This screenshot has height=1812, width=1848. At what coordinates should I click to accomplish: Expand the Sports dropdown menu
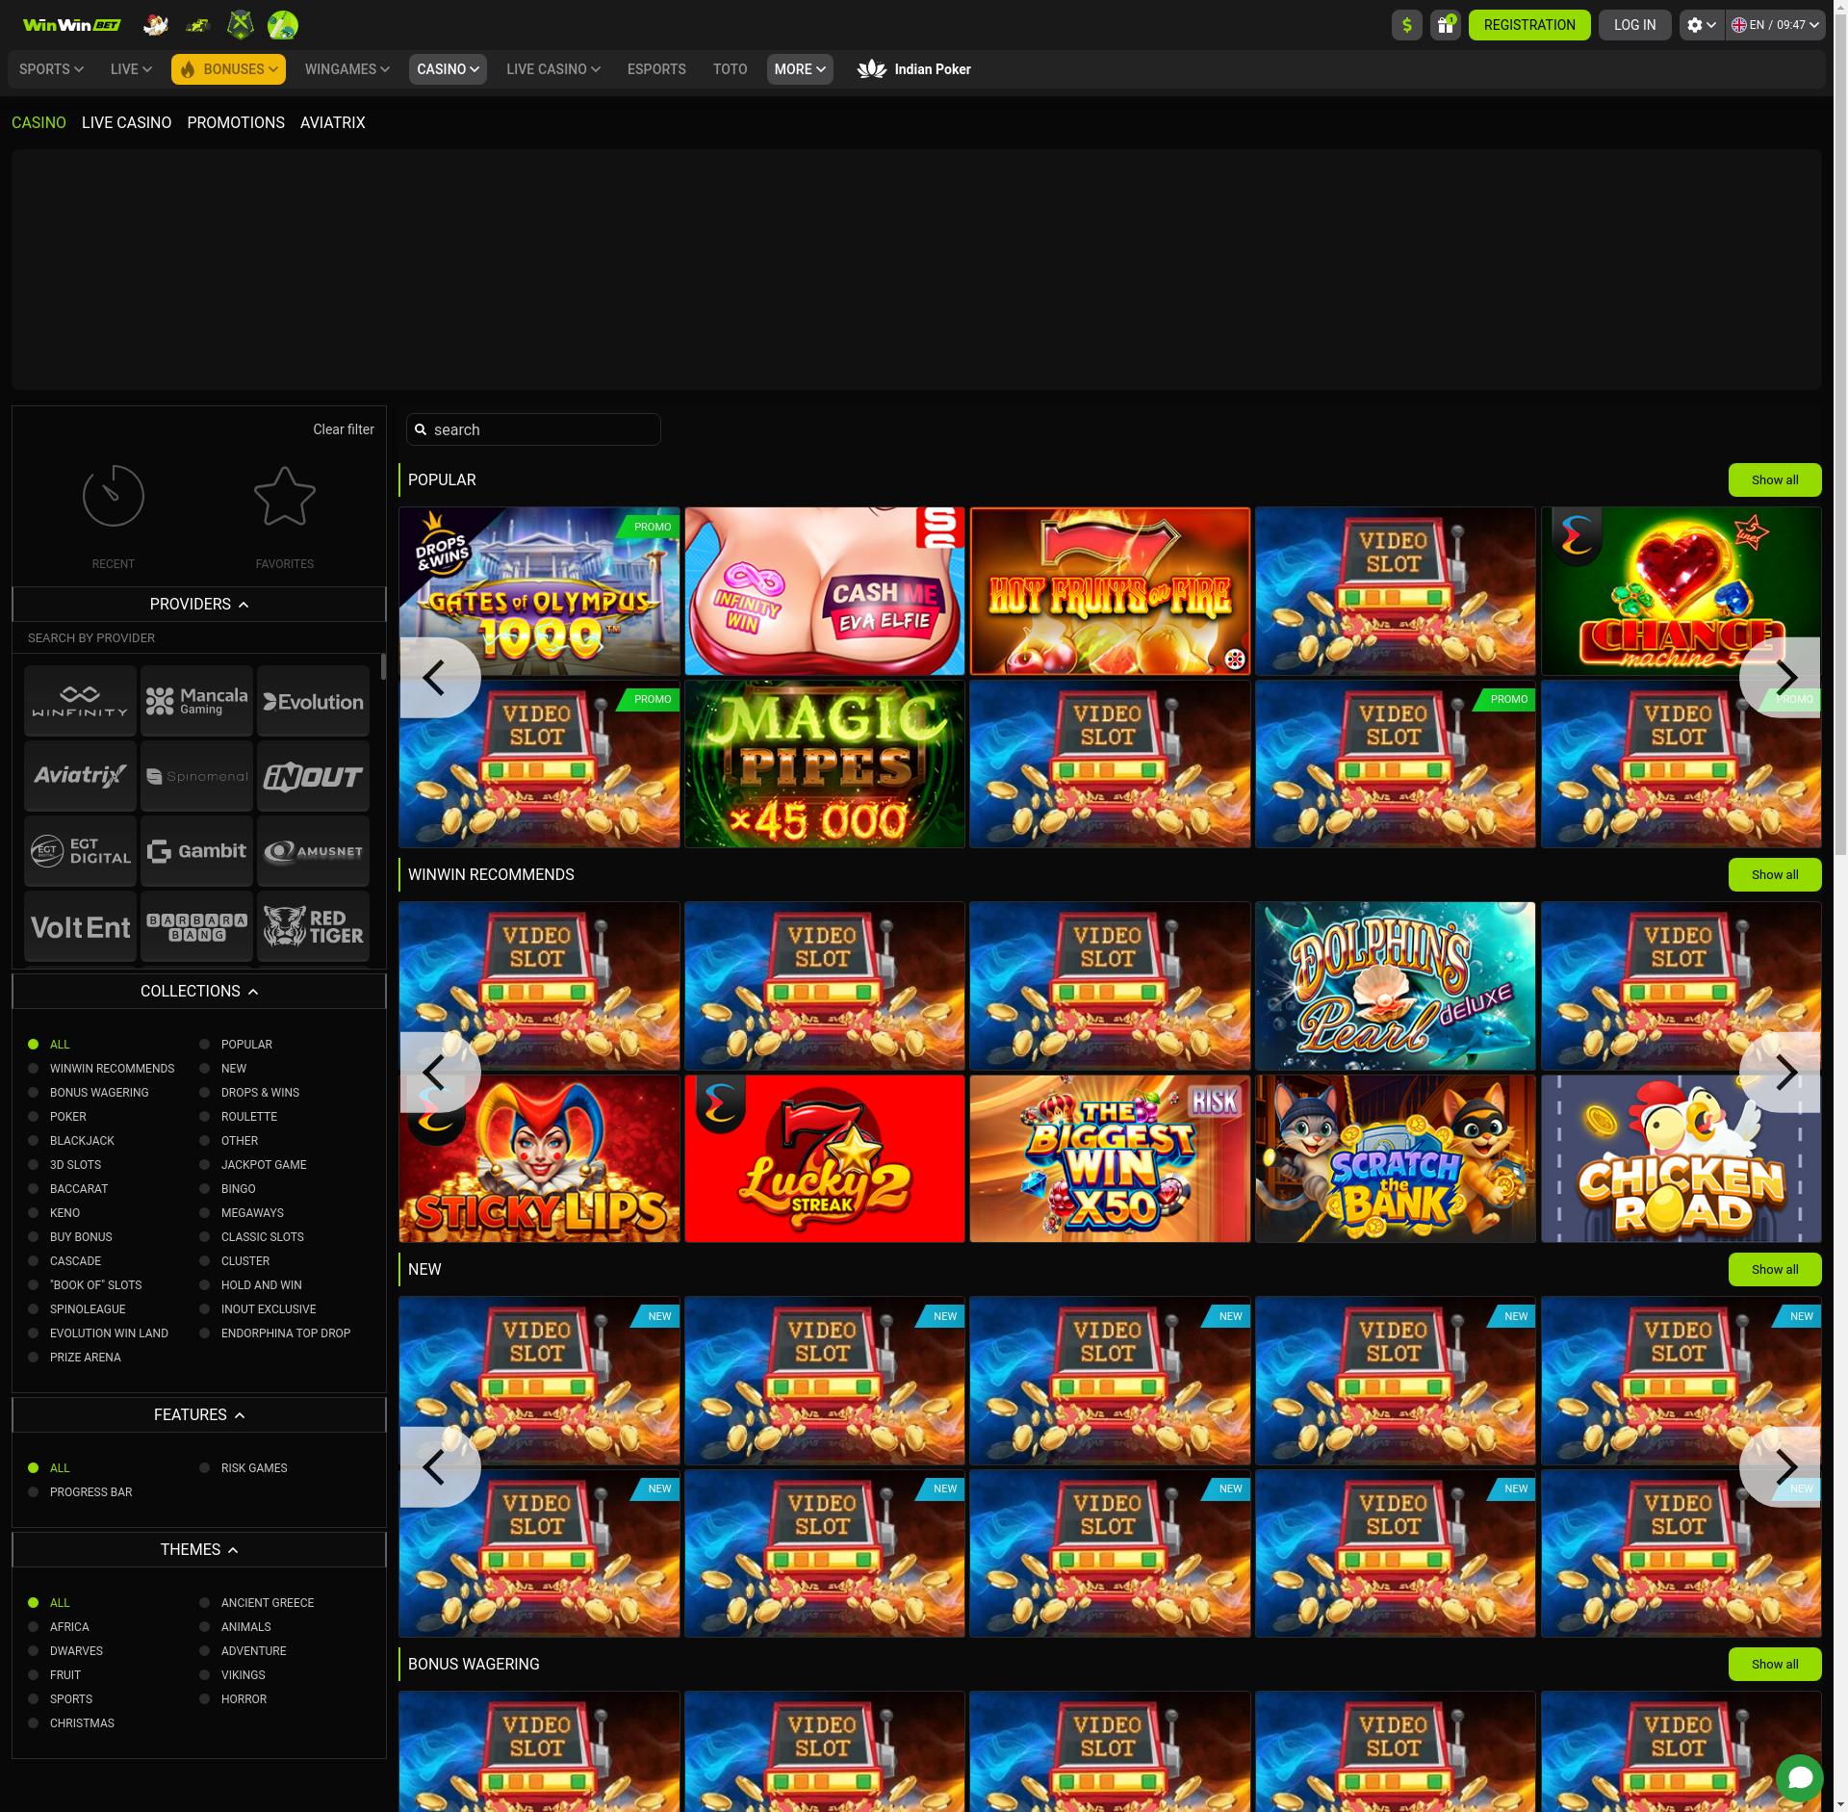point(51,69)
